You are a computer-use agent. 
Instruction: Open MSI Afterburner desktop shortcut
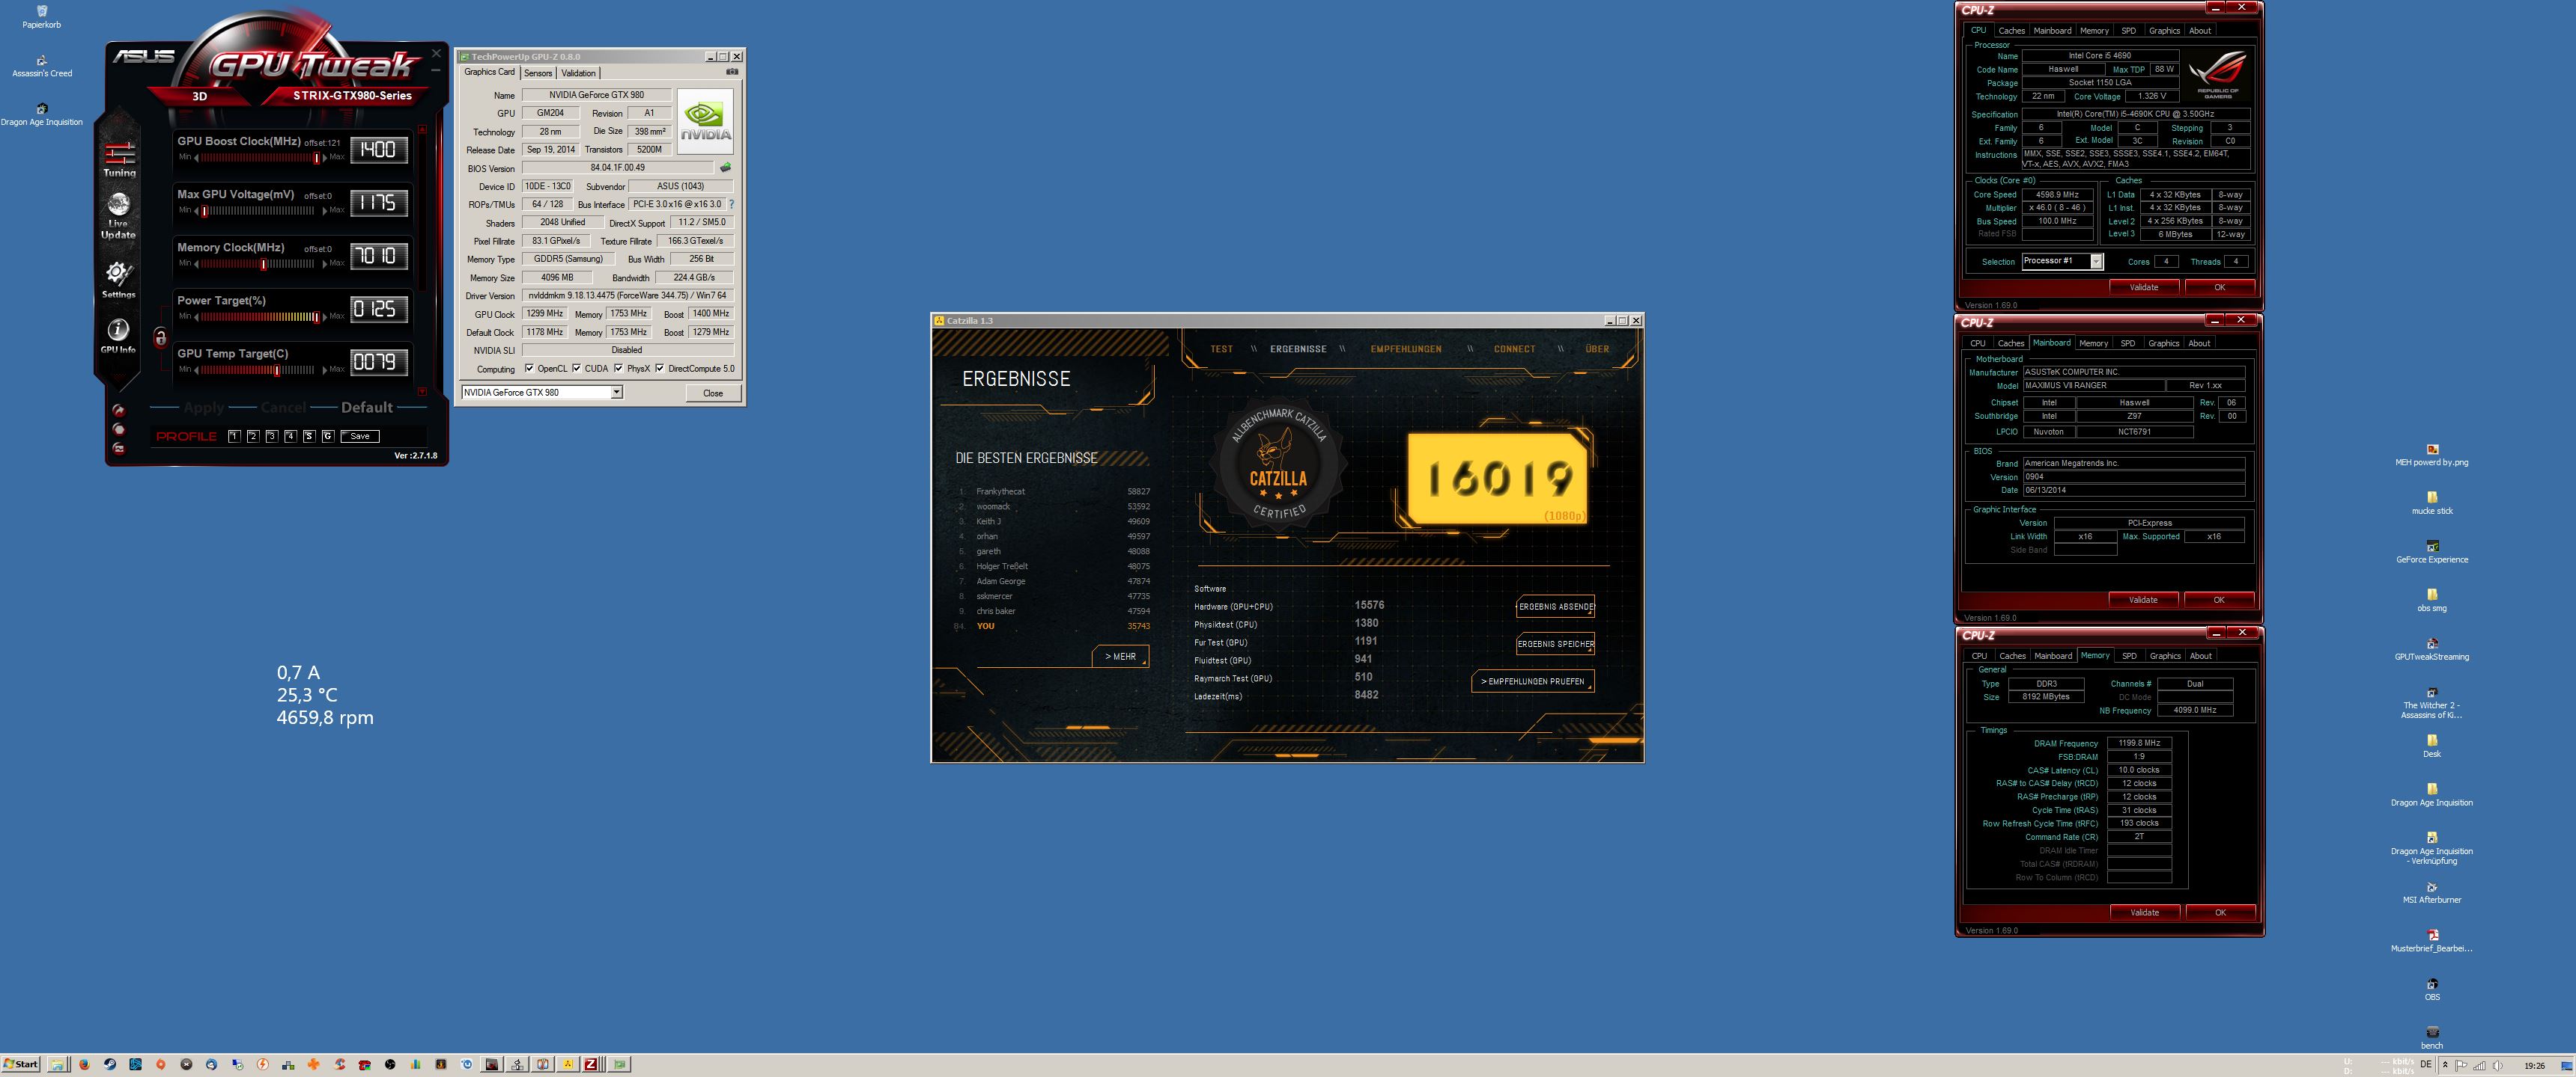tap(2432, 892)
